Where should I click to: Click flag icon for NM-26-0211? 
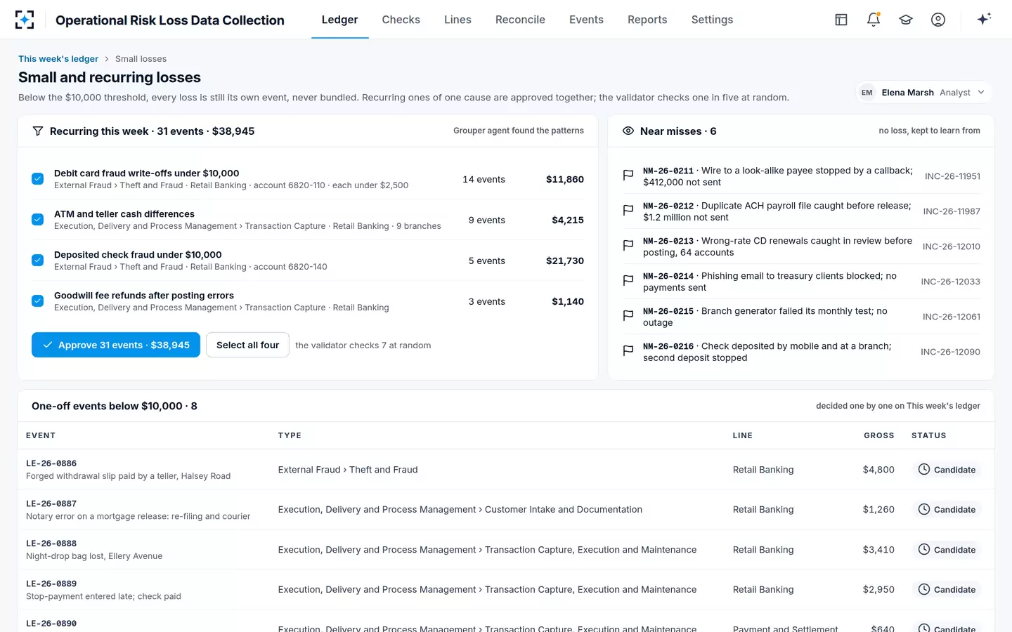628,176
